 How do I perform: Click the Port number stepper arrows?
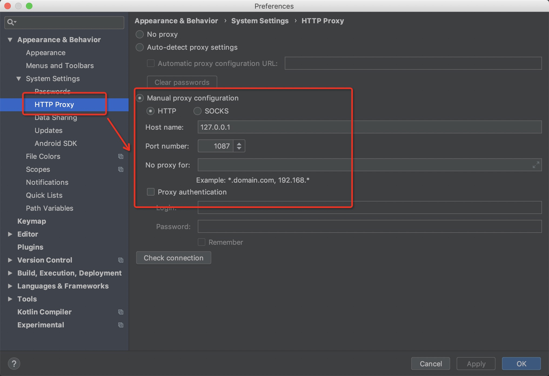(239, 146)
